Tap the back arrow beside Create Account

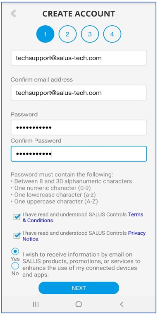click(13, 14)
